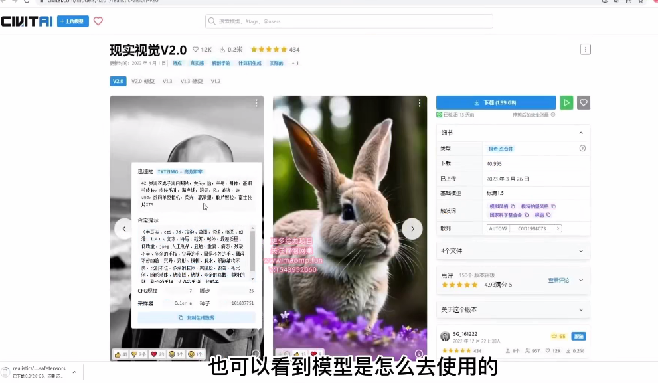Go to previous gallery image
658x383 pixels.
coord(124,228)
